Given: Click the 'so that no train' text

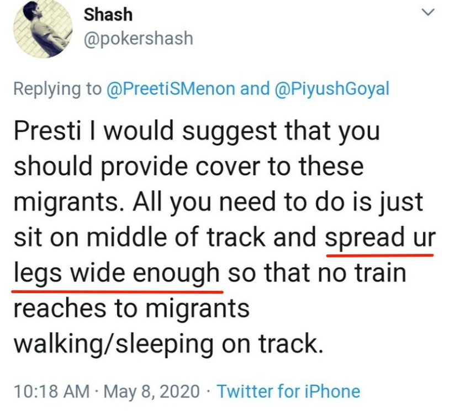Looking at the screenshot, I should [x=317, y=273].
